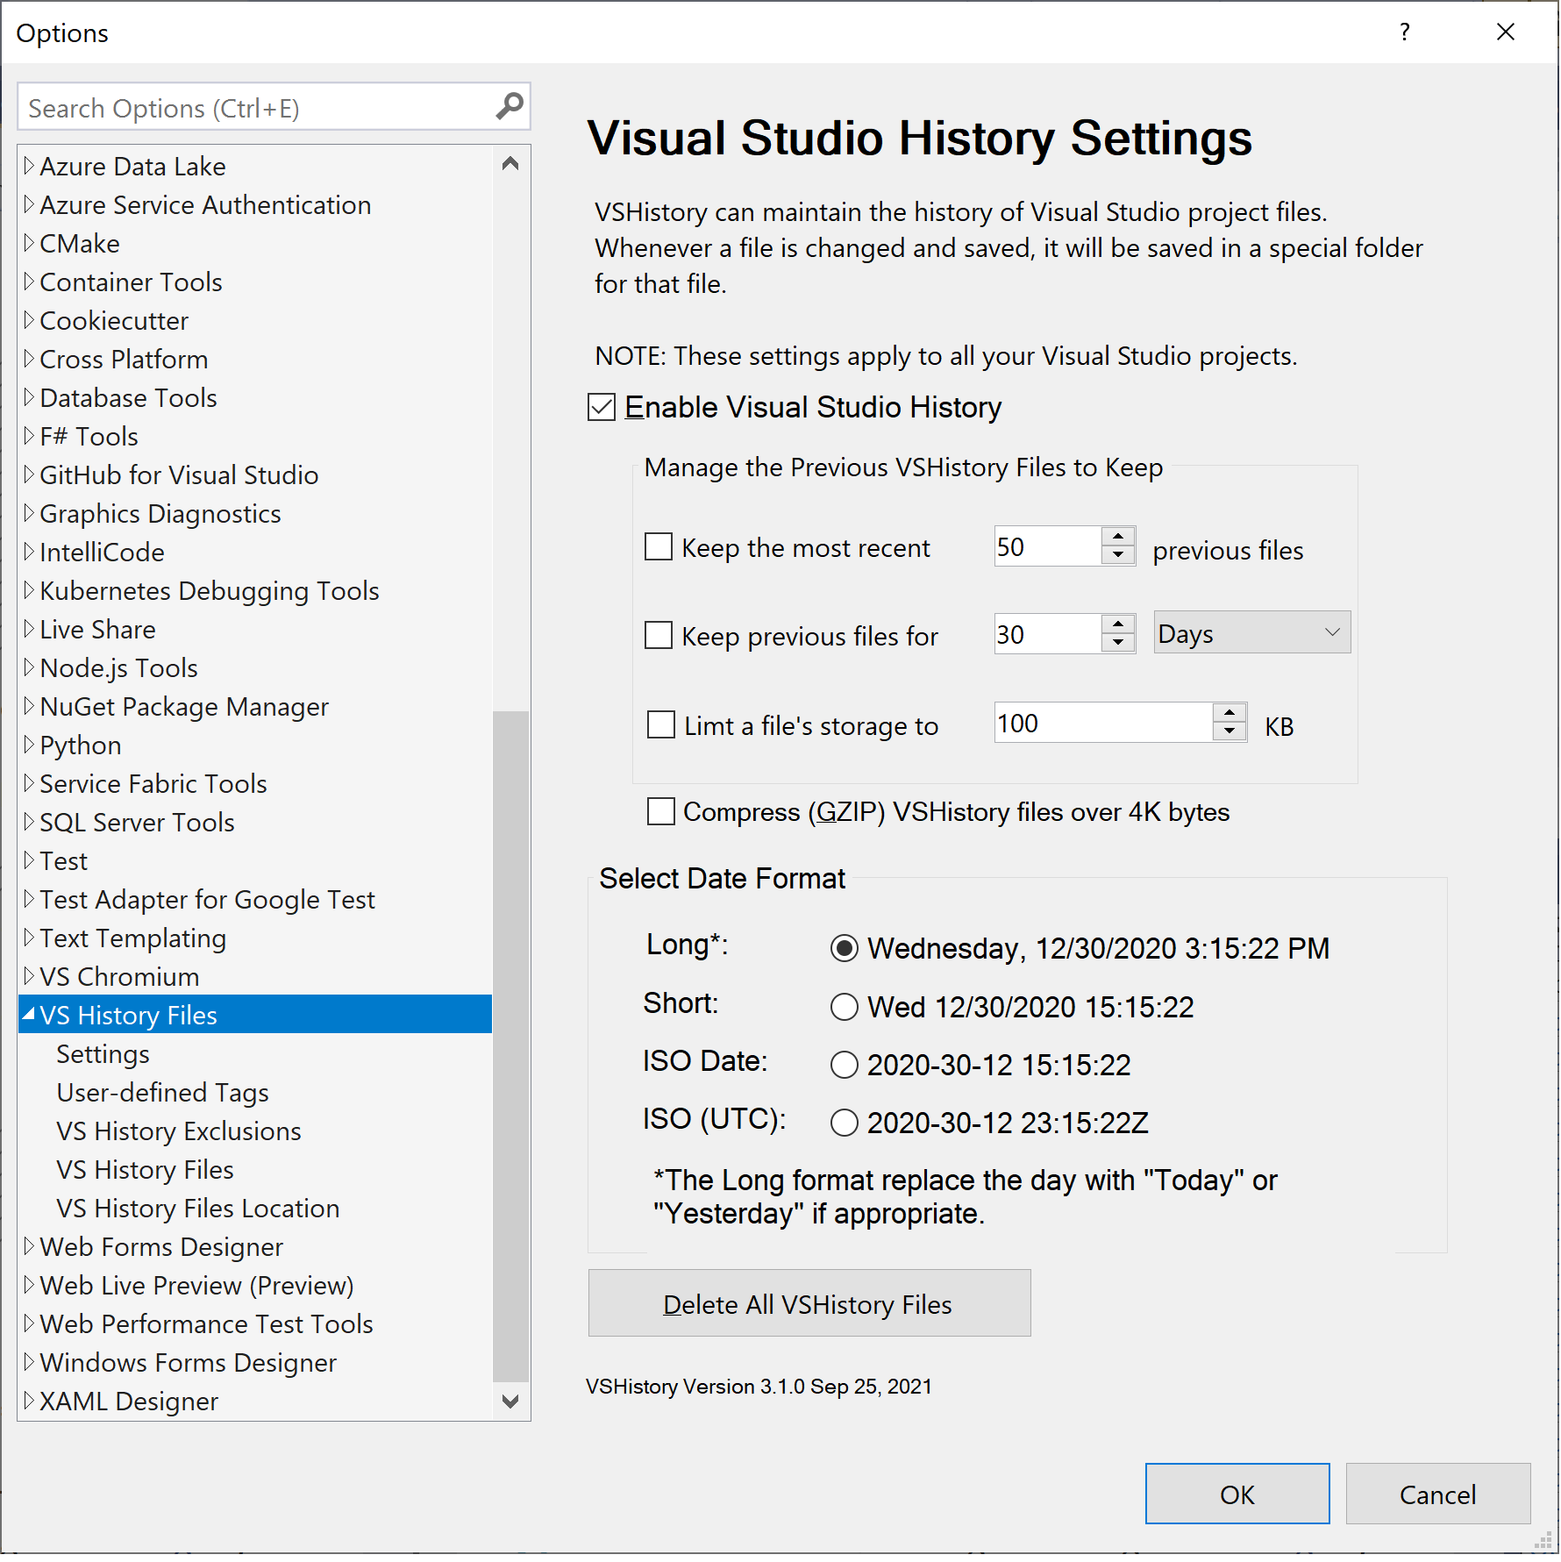
Task: Decrease the file storage limit KB
Action: click(1230, 732)
